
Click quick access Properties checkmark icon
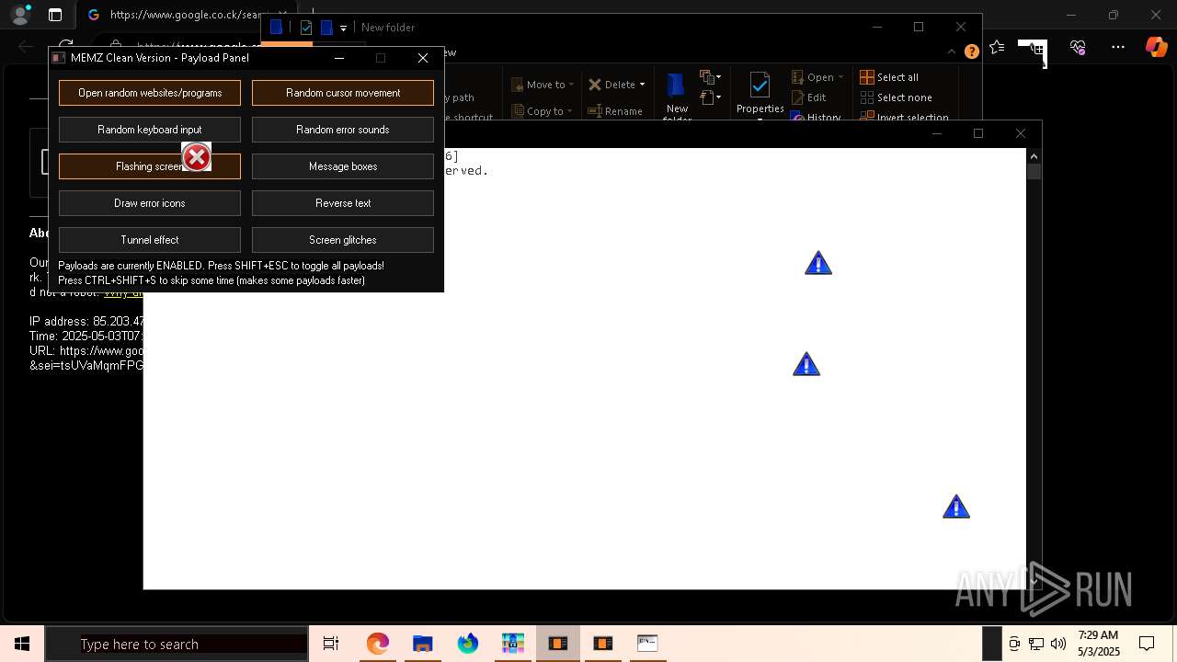tap(306, 28)
